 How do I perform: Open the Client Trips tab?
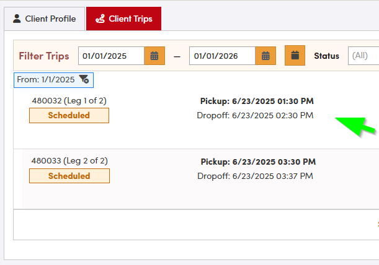pos(123,19)
